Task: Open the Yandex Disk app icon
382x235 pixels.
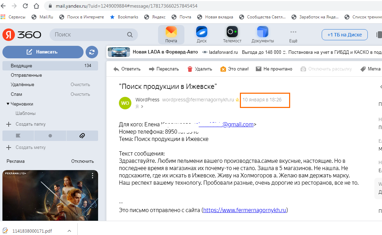Action: tap(201, 32)
